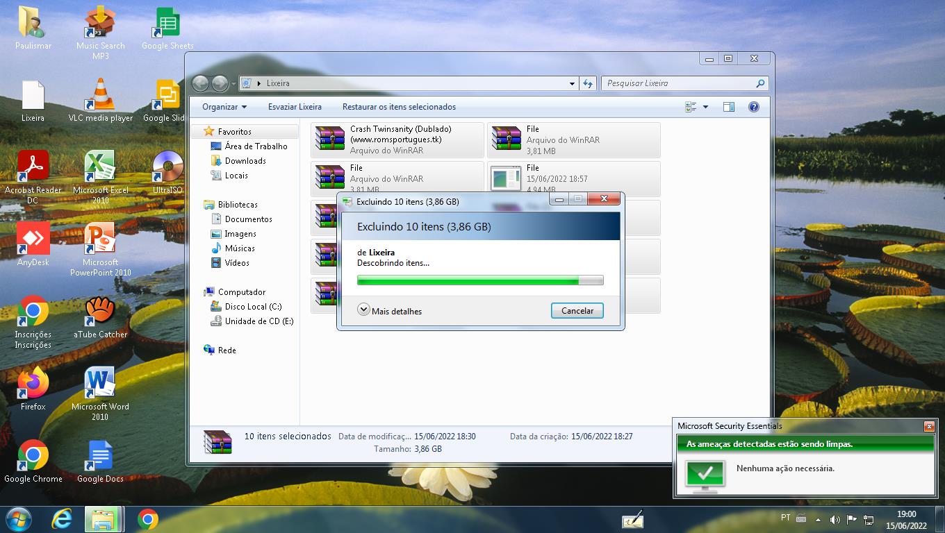Click the green deletion progress bar
Viewport: 945px width, 533px height.
click(479, 280)
